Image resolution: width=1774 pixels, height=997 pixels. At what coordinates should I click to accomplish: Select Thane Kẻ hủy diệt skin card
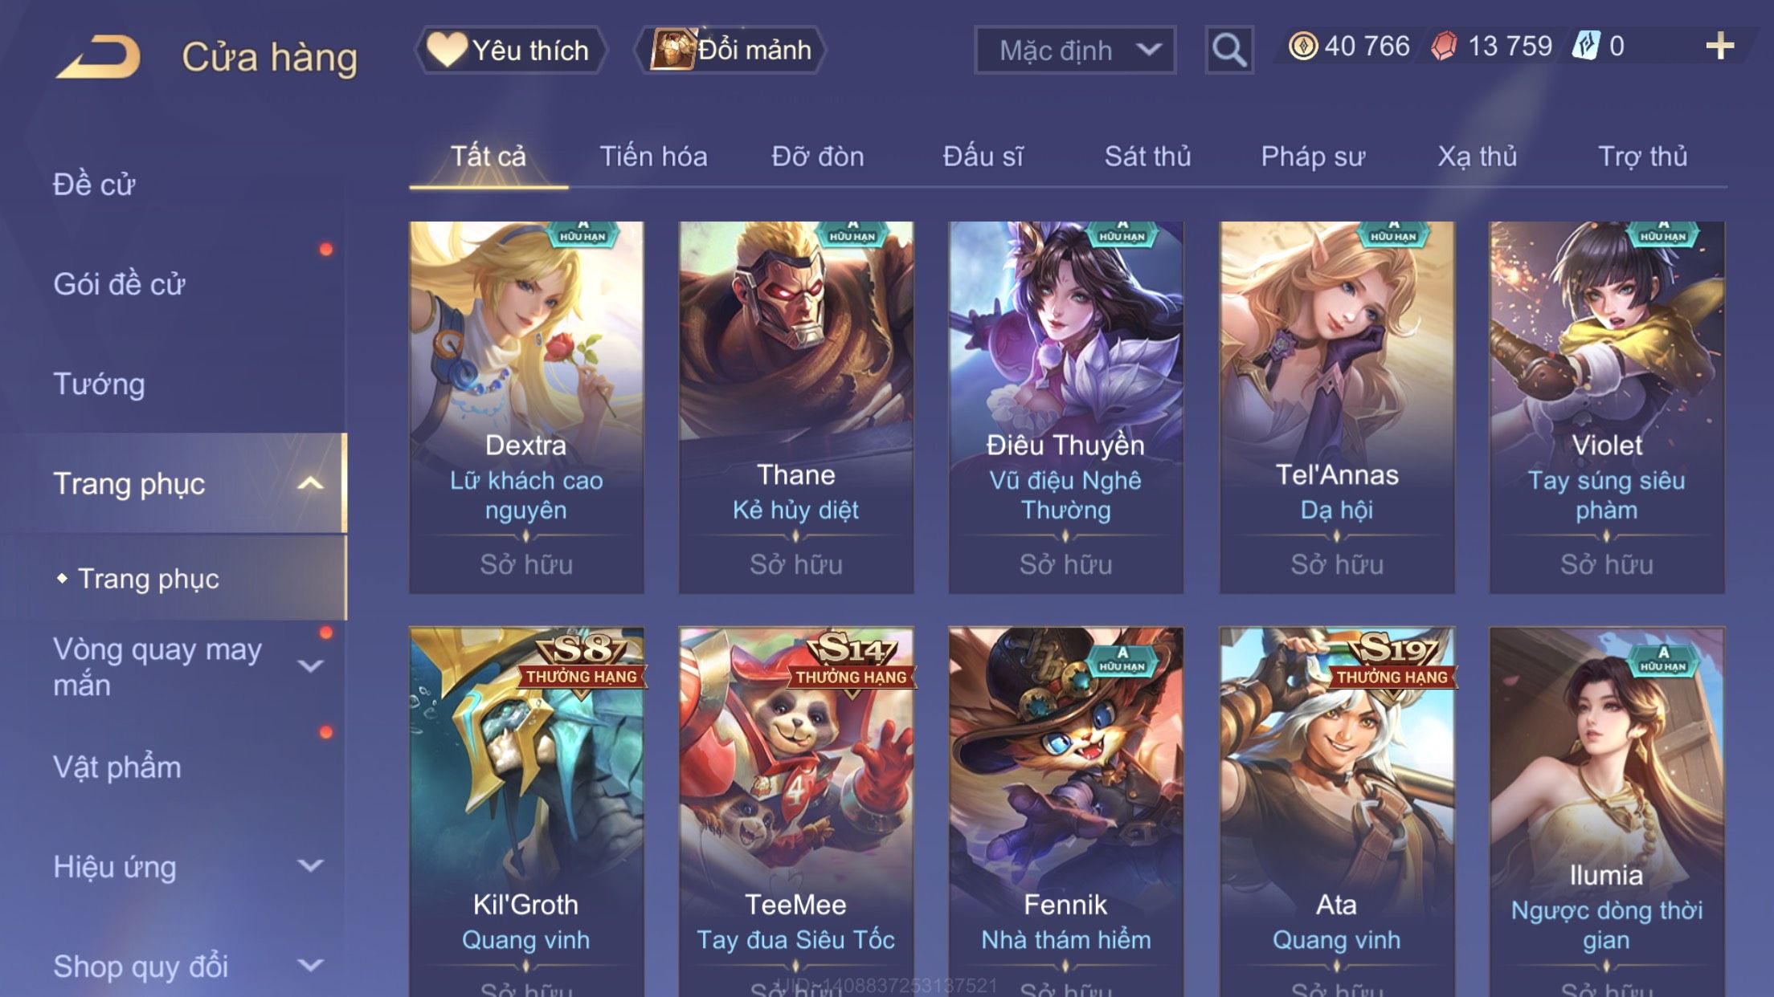[796, 408]
